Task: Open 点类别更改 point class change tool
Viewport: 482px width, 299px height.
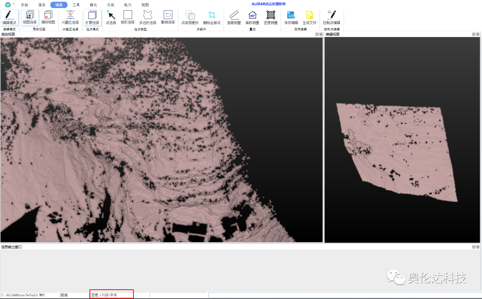Action: click(x=190, y=17)
